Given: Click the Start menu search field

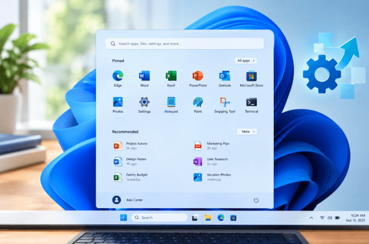Looking at the screenshot, I should pos(184,44).
